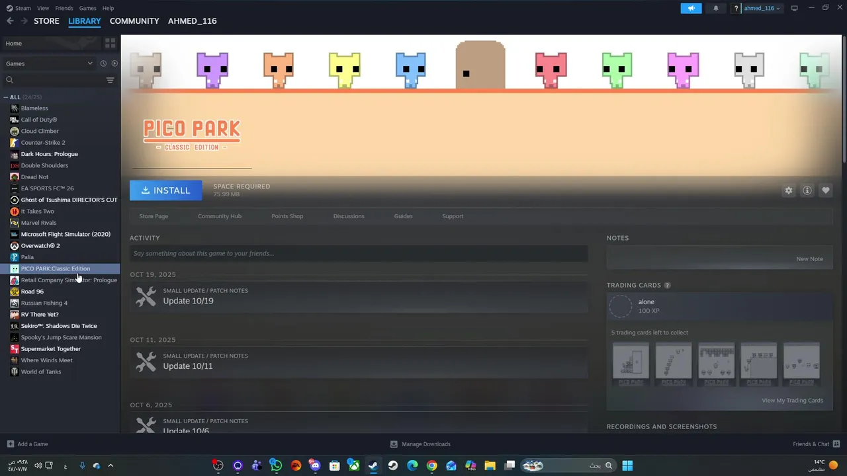Open game settings gear icon
Screen dimensions: 847x476
coord(788,190)
